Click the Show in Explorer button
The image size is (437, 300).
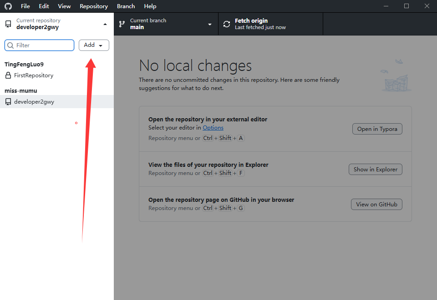375,170
